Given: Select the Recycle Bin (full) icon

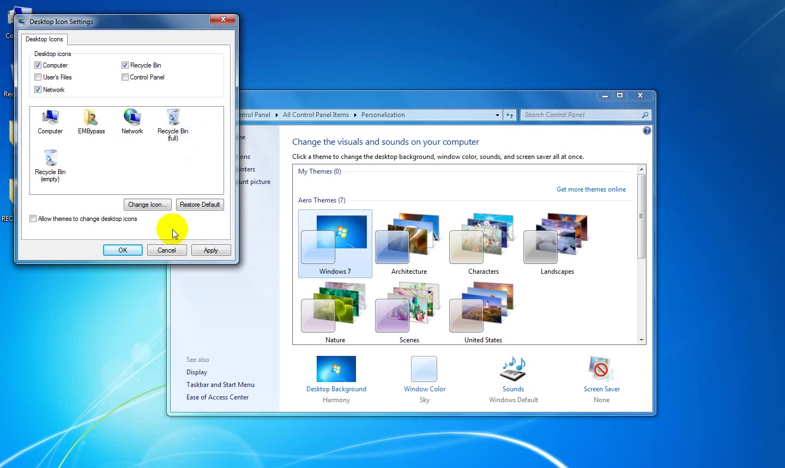Looking at the screenshot, I should tap(173, 125).
